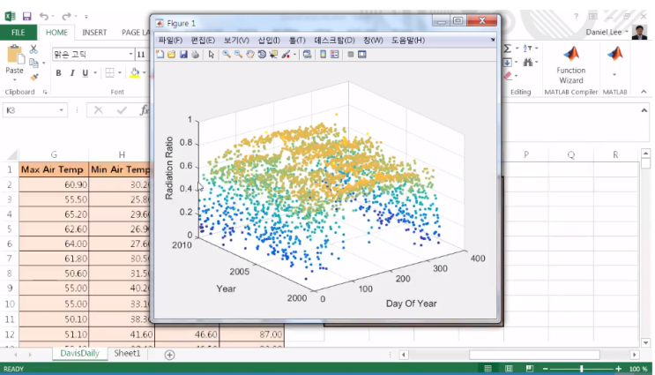Select the Edit Plot arrow tool

(212, 55)
